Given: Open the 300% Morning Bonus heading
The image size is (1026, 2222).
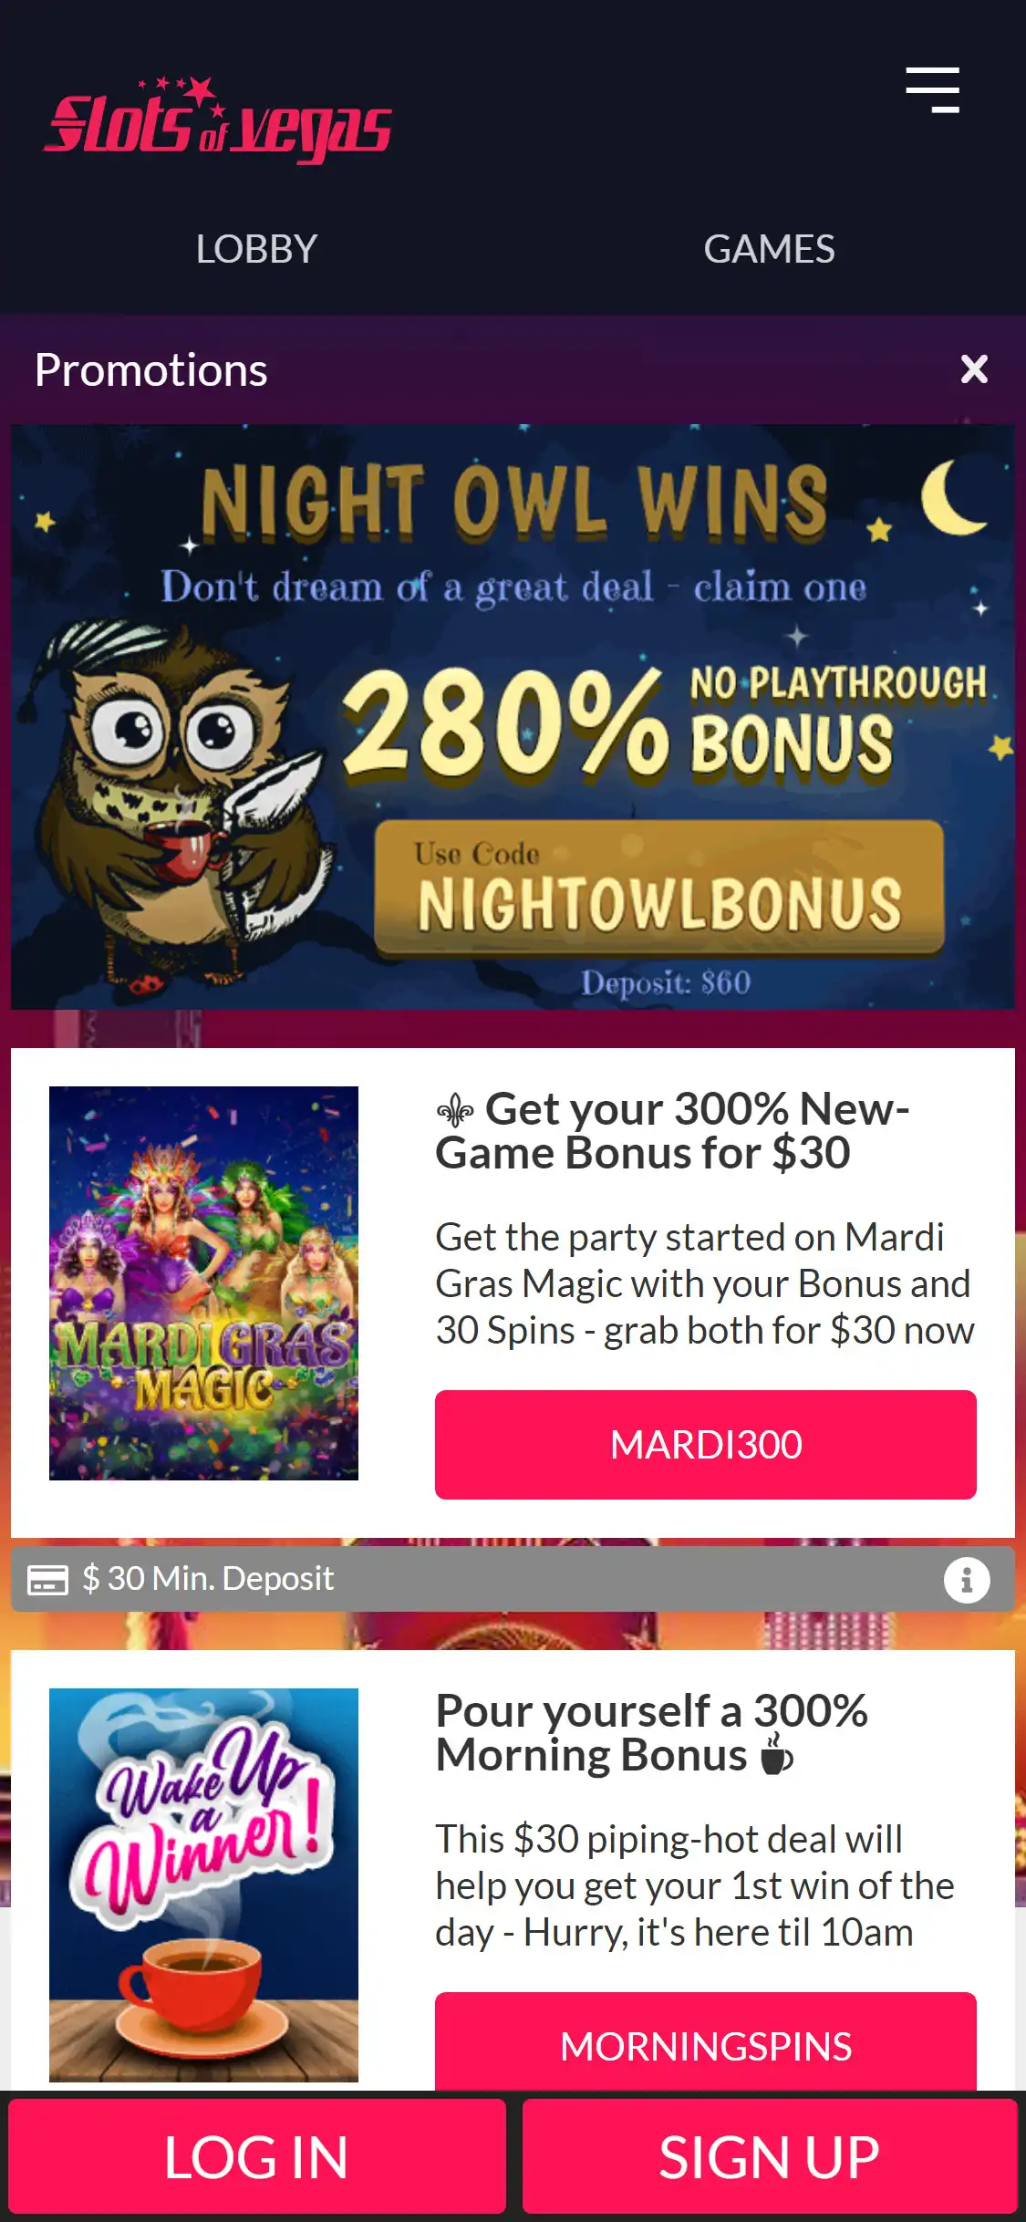Looking at the screenshot, I should (652, 1733).
